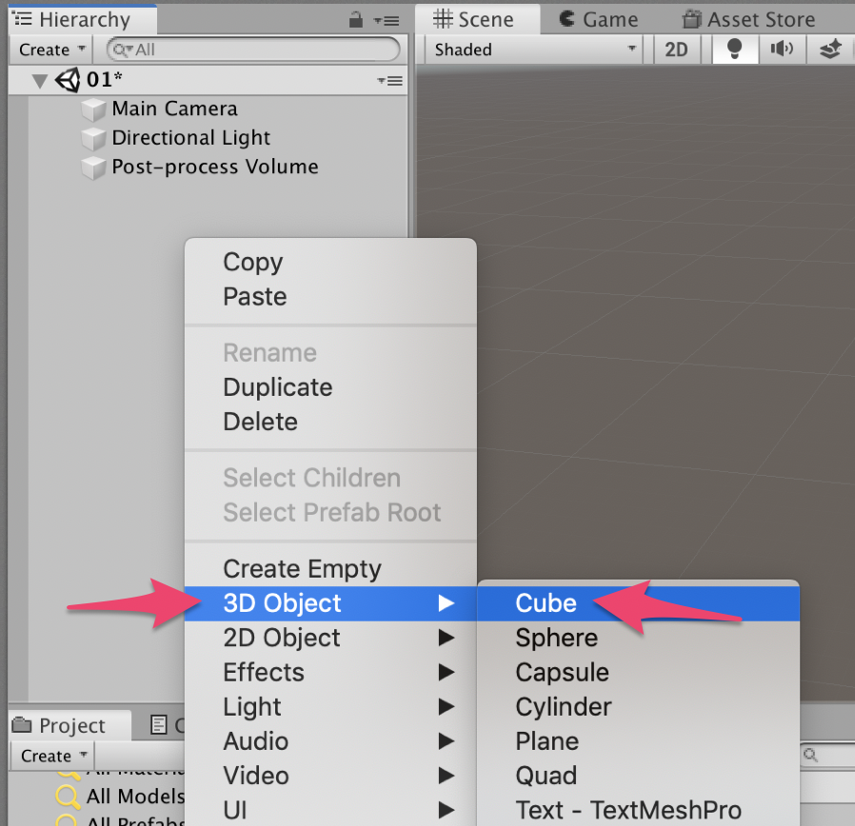Open the Shaded draw mode dropdown
Viewport: 855px width, 826px height.
[533, 49]
